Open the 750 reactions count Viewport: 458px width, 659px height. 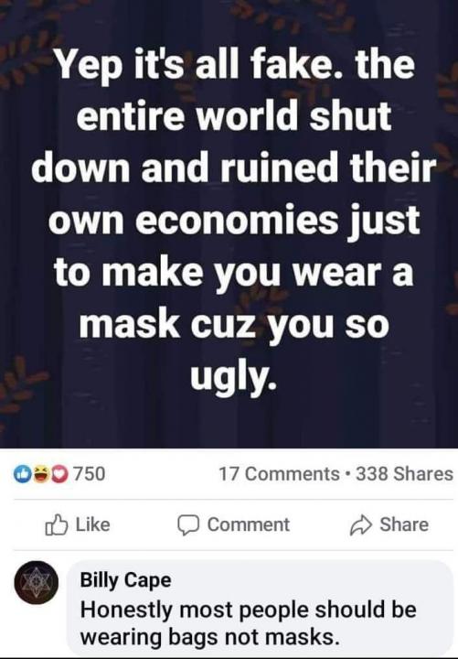coord(89,474)
